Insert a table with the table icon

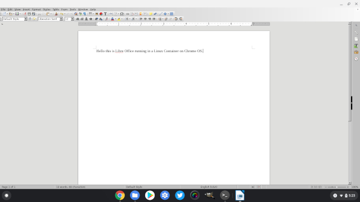coord(91,13)
